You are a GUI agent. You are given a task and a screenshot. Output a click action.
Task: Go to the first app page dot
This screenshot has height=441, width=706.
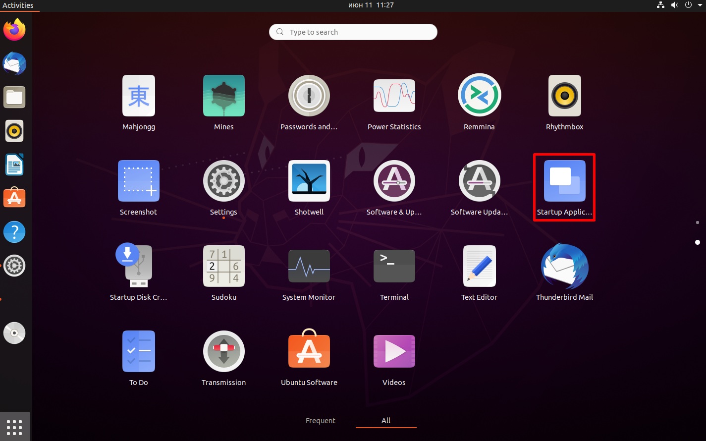[698, 222]
